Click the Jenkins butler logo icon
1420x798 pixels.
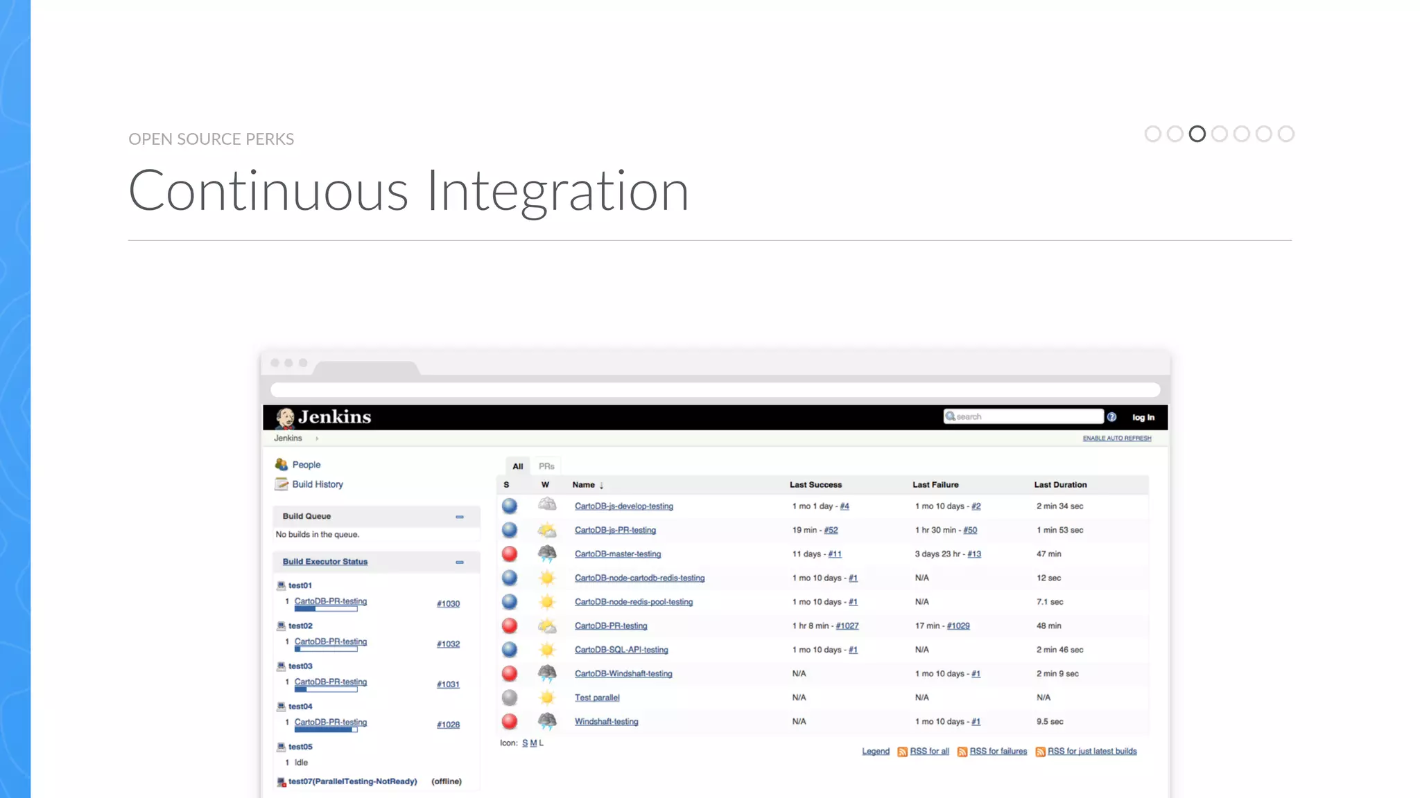(x=285, y=418)
